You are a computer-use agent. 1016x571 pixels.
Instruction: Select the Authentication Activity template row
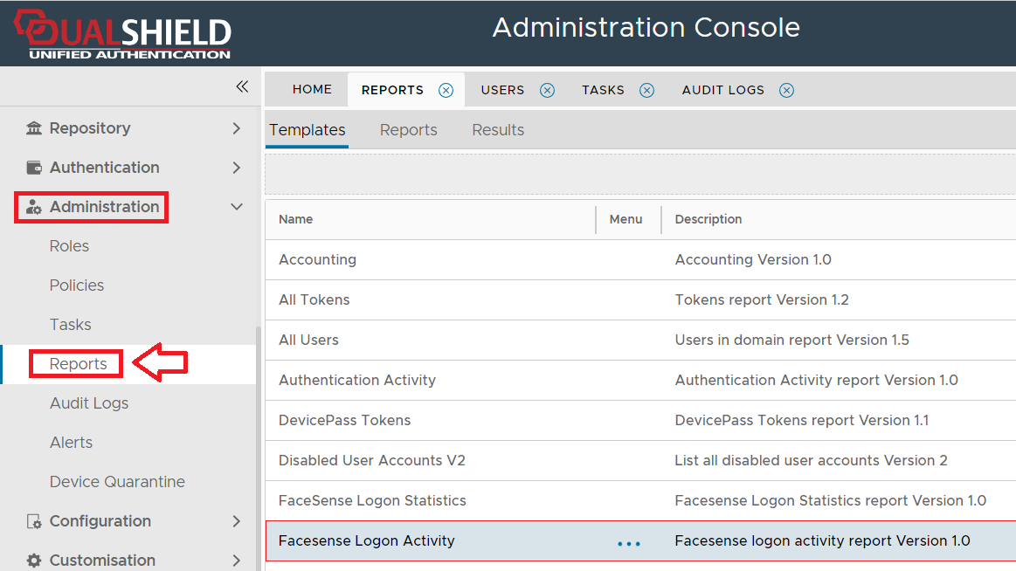click(357, 381)
